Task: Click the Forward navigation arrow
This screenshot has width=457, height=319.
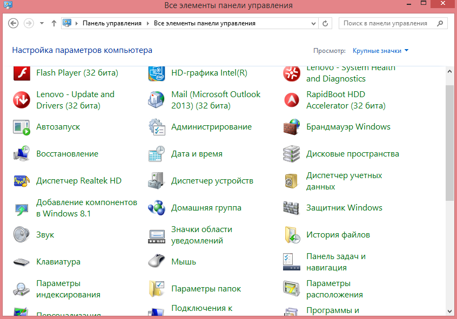Action: pyautogui.click(x=29, y=23)
